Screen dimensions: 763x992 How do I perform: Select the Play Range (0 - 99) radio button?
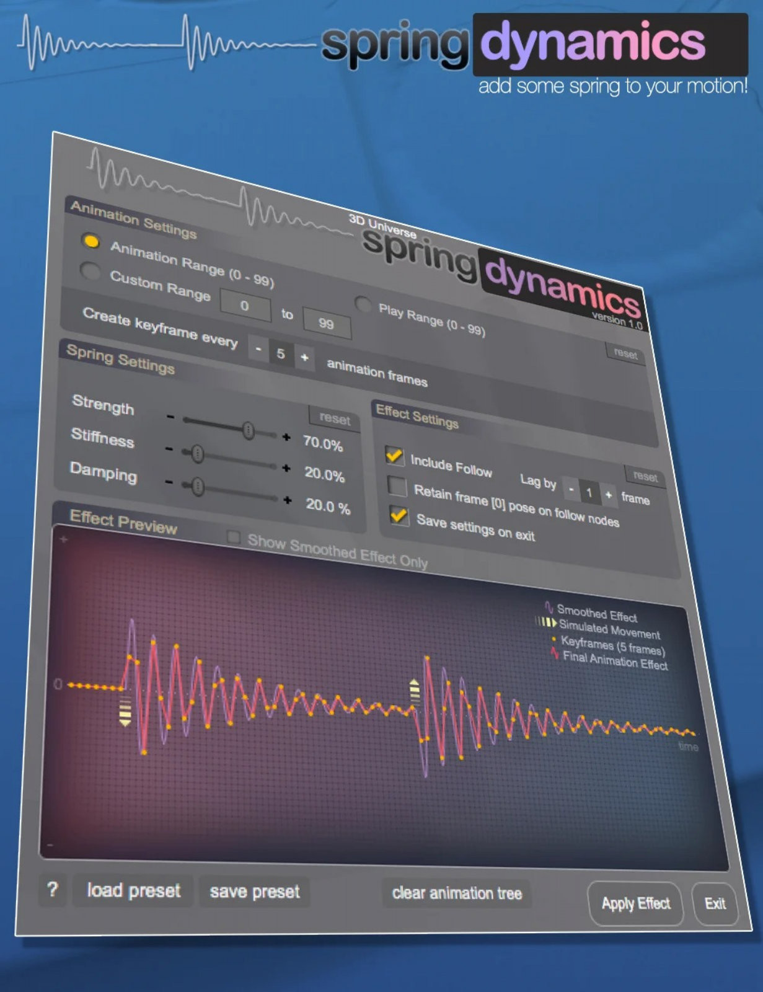click(x=363, y=304)
